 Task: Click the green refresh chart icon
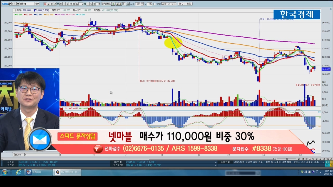click(x=113, y=4)
